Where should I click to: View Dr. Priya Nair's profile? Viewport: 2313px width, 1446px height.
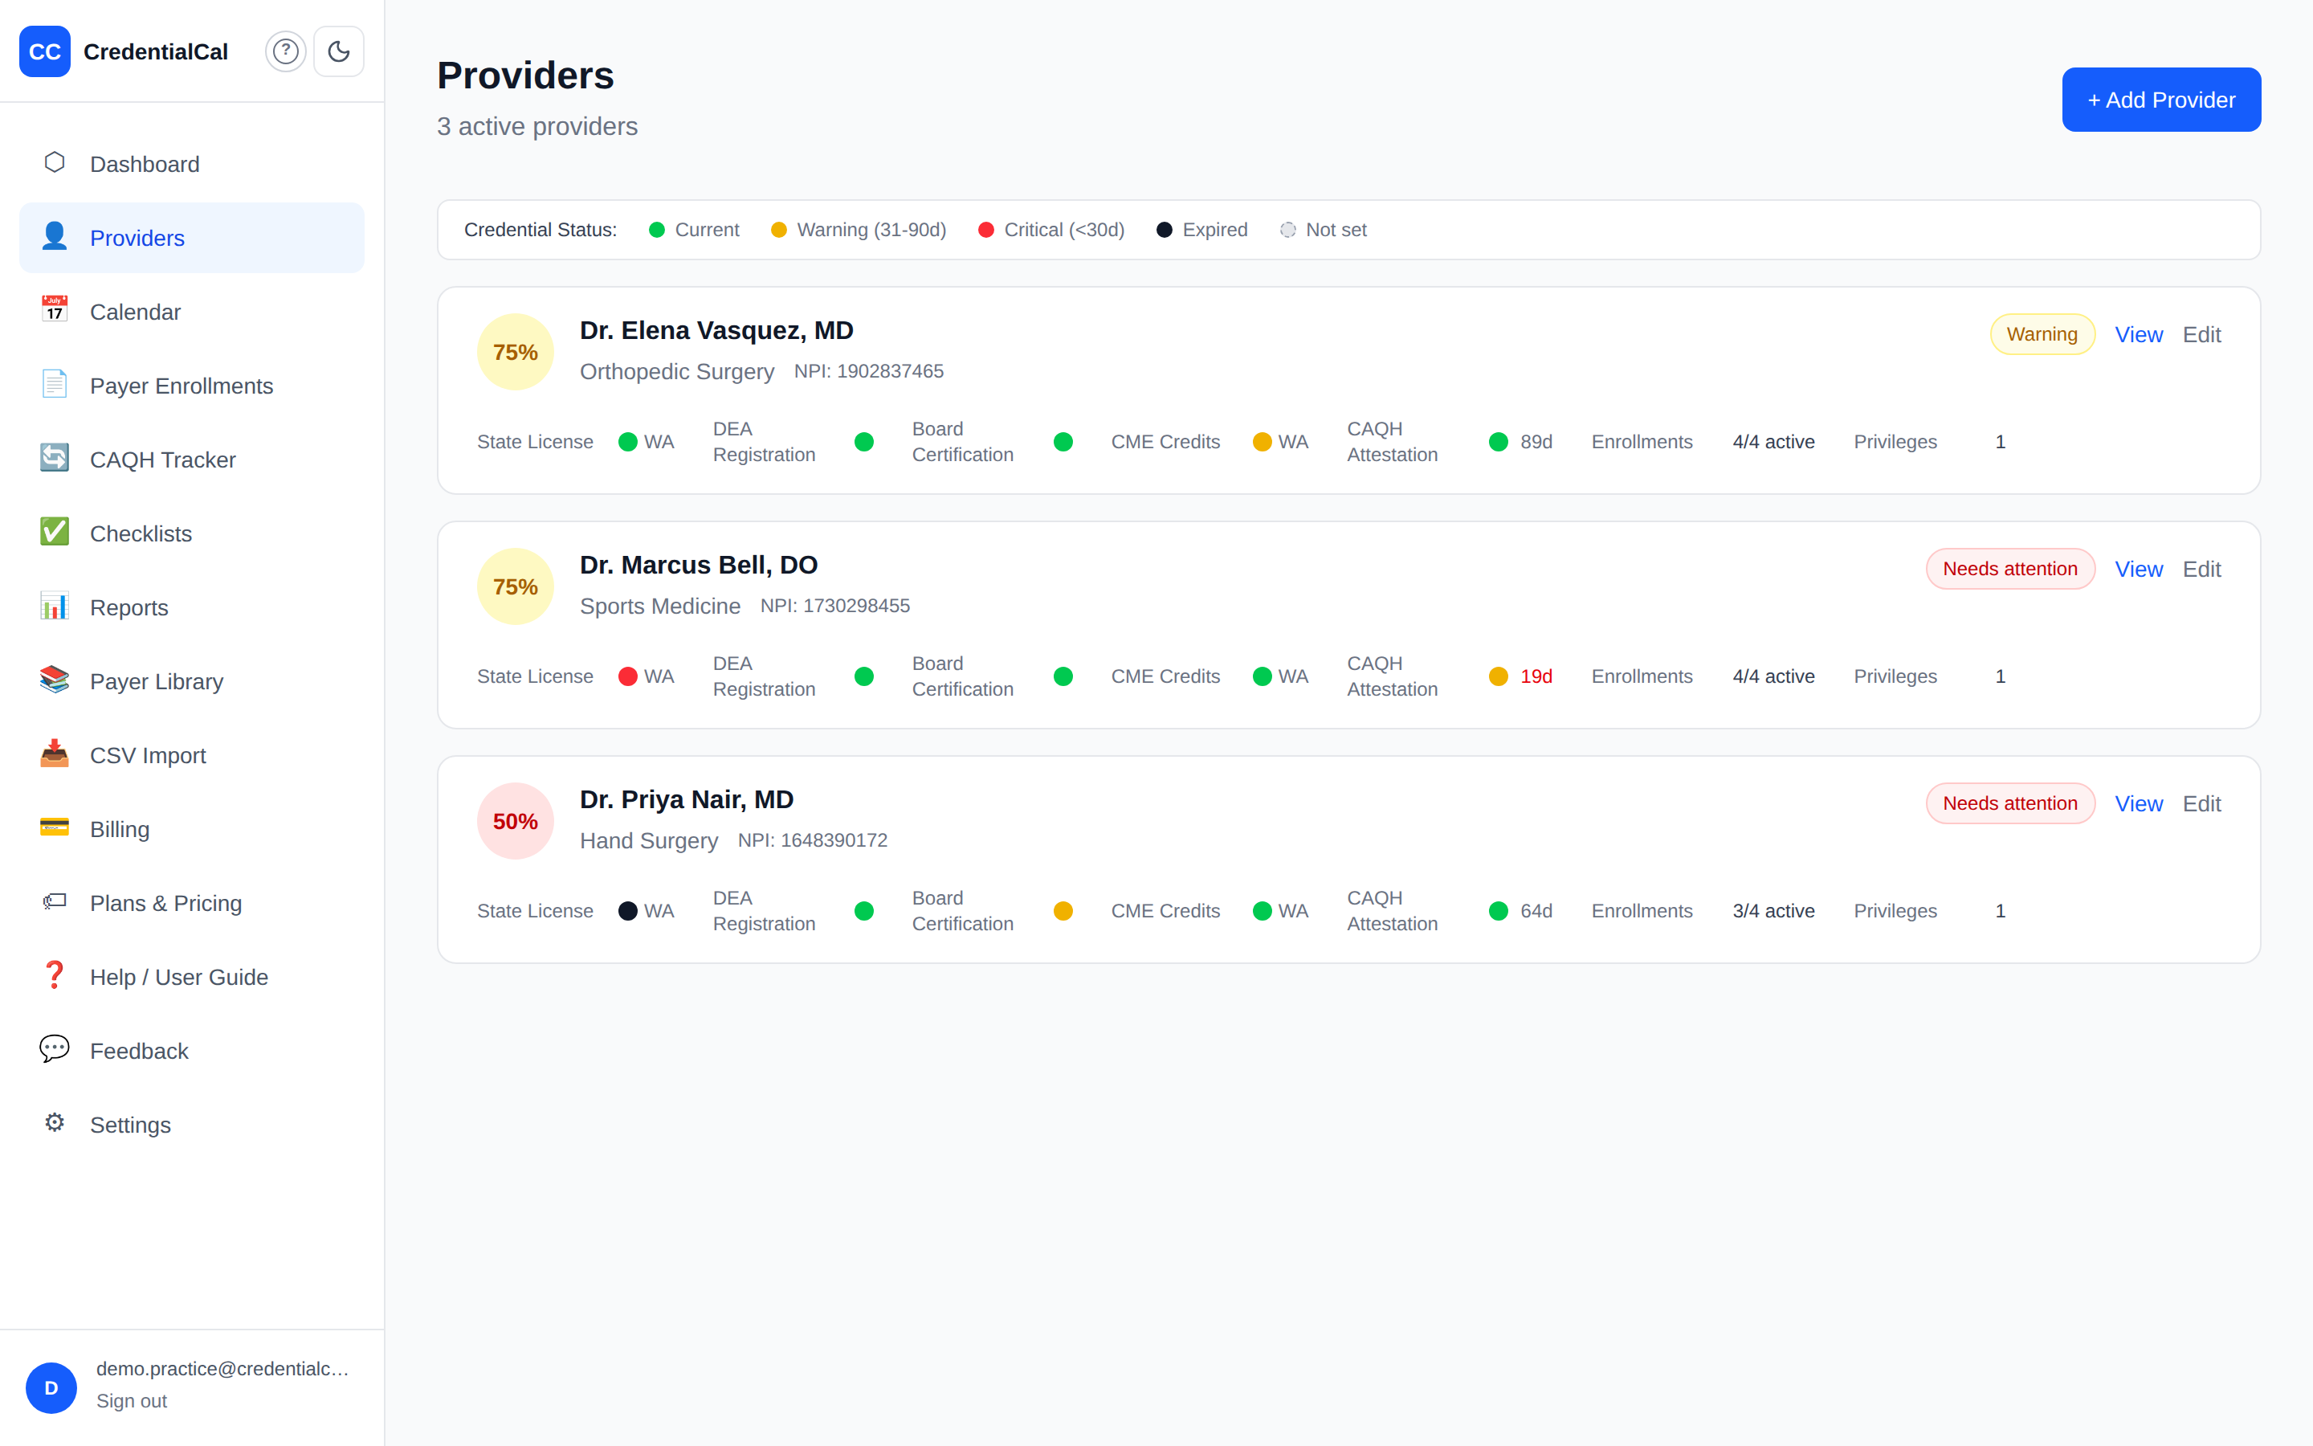2138,803
